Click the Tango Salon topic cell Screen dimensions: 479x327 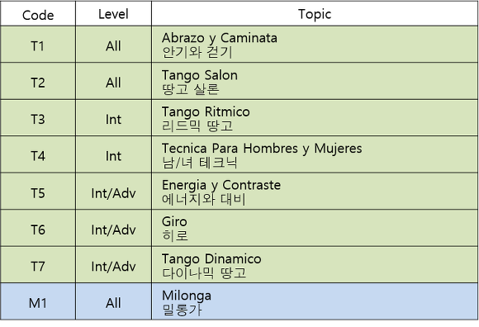(x=315, y=81)
